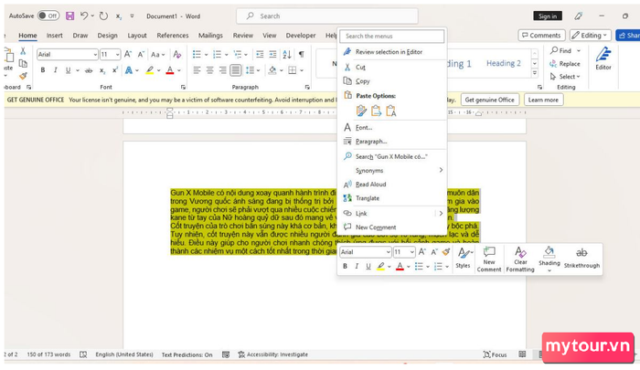Click the Justify alignment icon
Screen dimensions: 640x370
click(x=236, y=70)
